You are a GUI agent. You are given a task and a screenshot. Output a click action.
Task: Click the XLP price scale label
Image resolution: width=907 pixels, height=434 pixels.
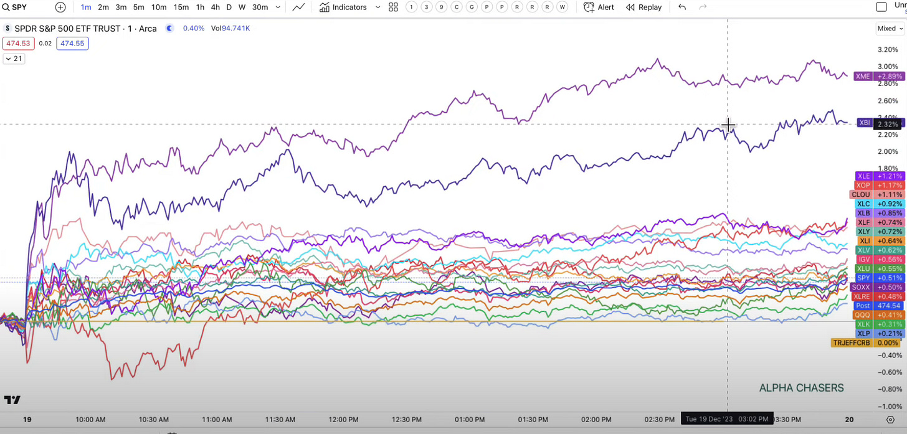tap(878, 334)
